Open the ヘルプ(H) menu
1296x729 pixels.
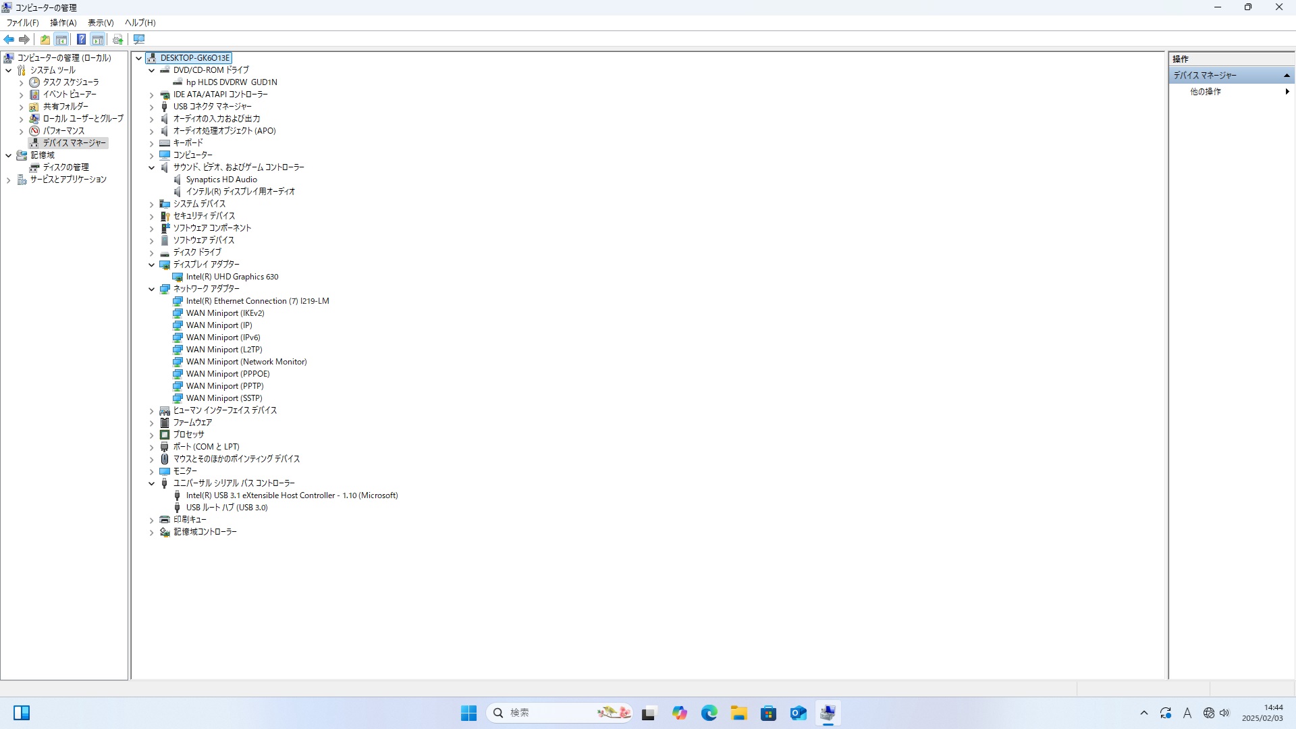click(x=140, y=23)
